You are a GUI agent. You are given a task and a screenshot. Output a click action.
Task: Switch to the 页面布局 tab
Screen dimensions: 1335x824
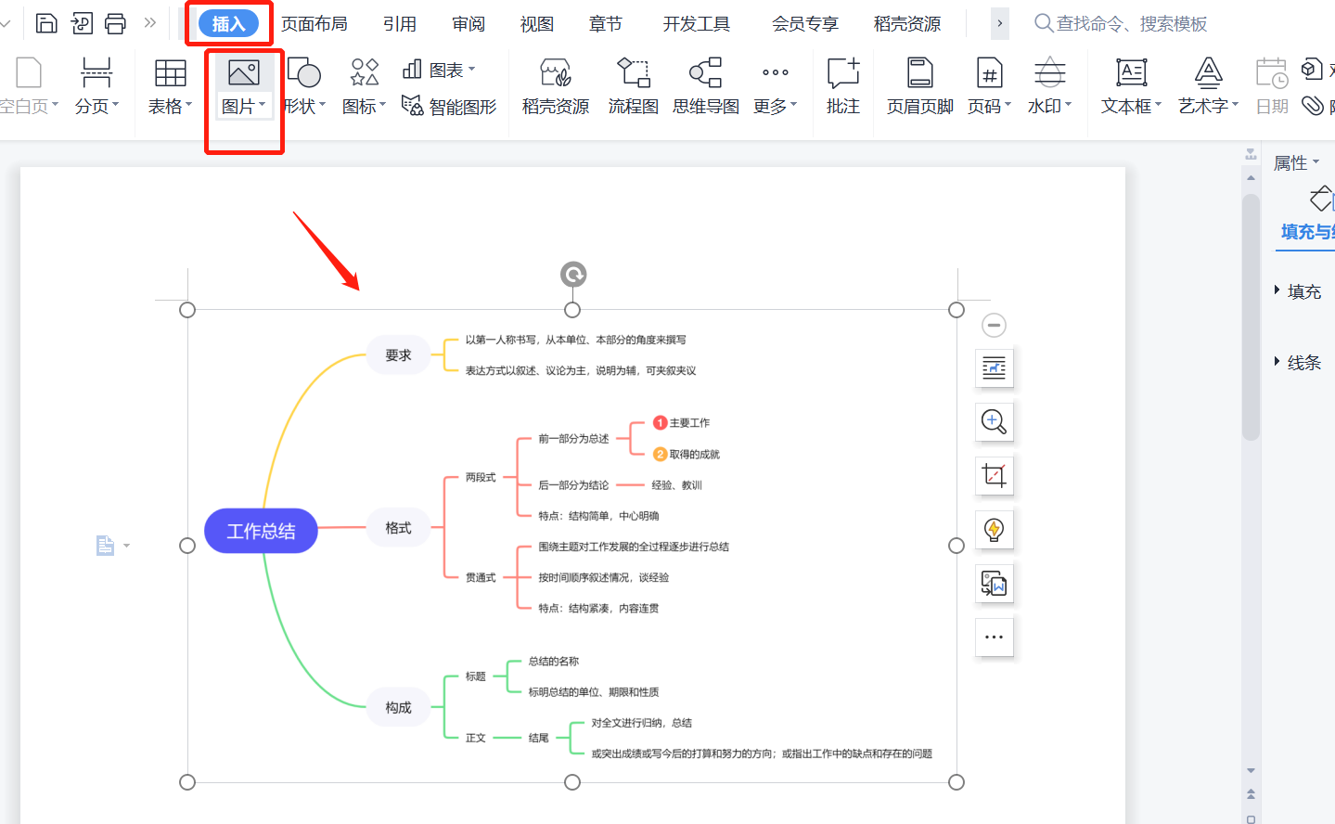(x=314, y=24)
